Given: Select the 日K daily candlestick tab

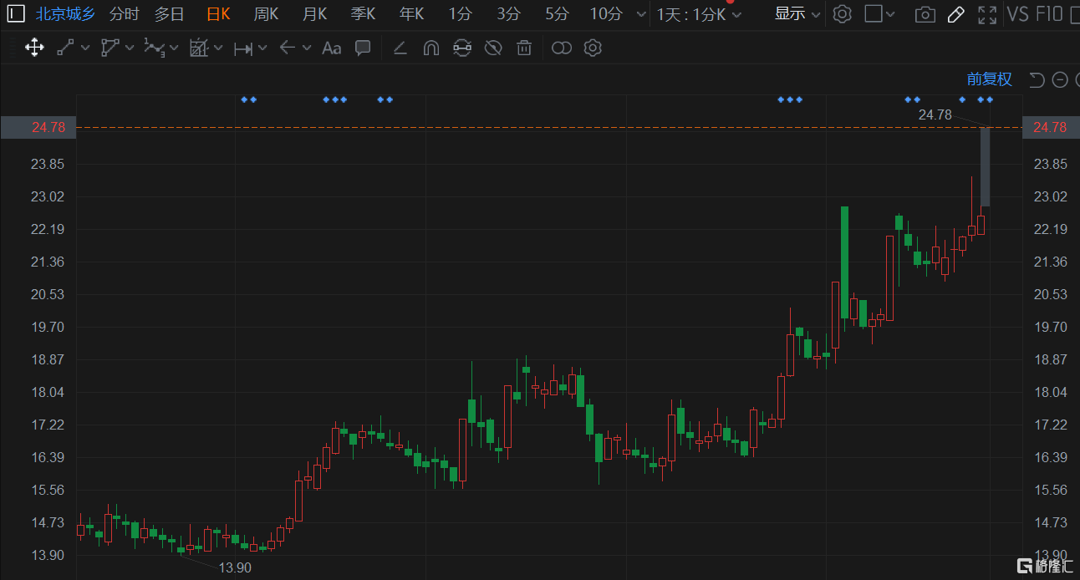Looking at the screenshot, I should point(218,14).
